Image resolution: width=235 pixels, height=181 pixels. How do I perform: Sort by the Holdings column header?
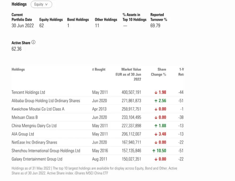[x=18, y=70]
